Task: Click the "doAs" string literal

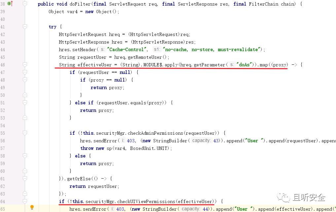Action: click(244, 65)
